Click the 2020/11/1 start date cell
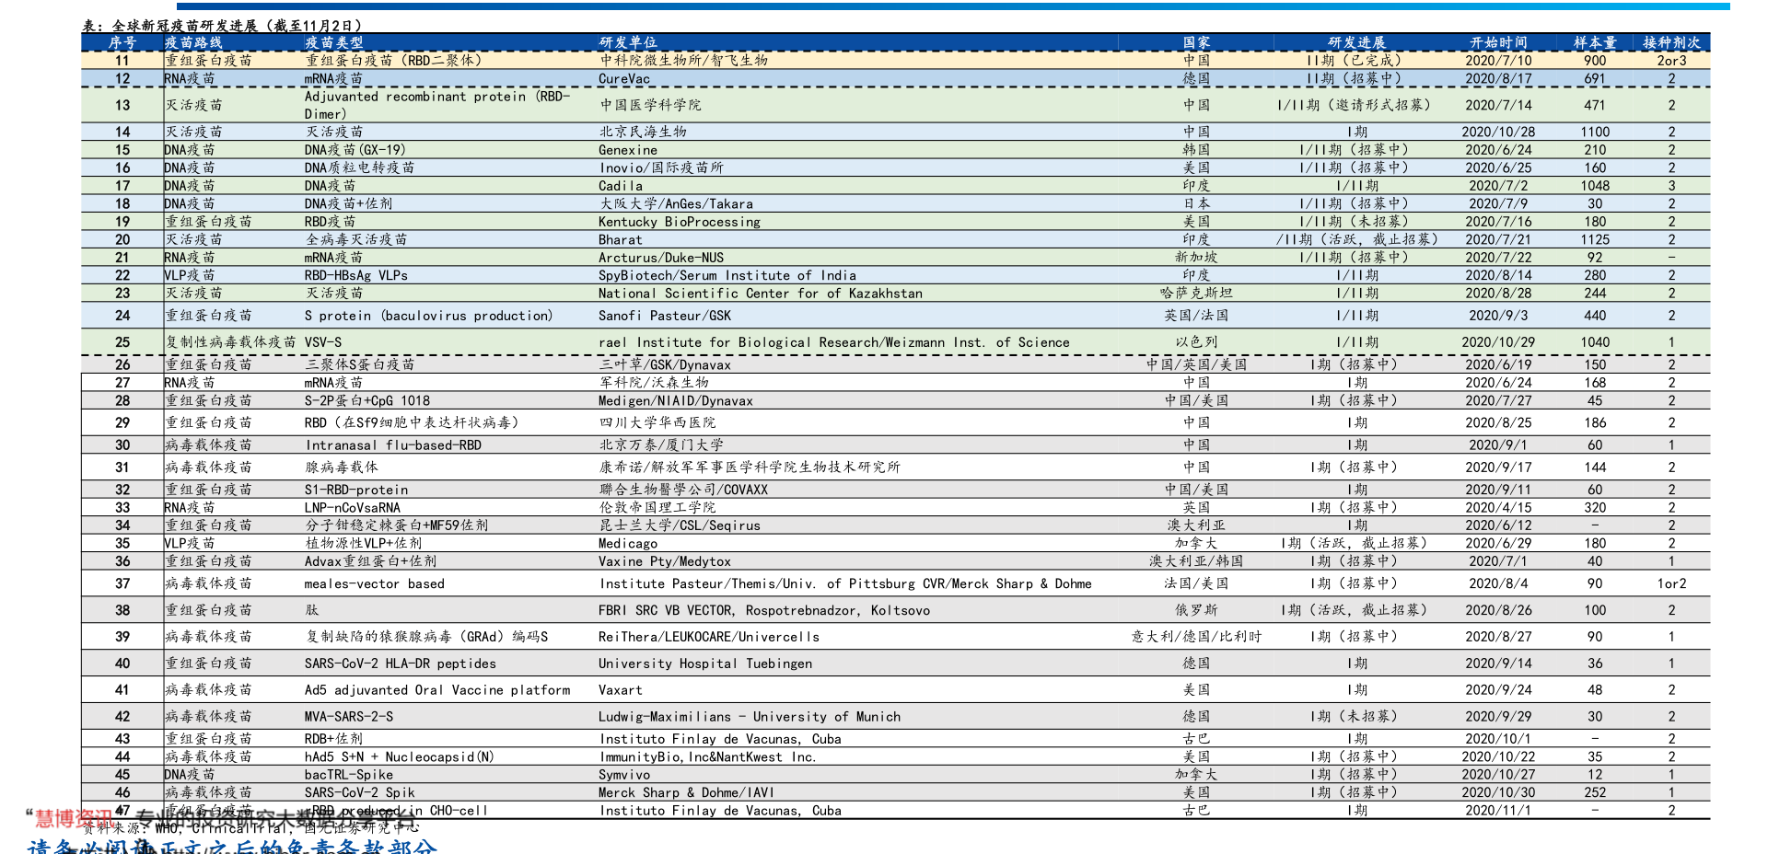1768x854 pixels. 1498,811
